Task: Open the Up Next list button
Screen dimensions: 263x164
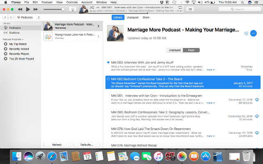Action: 190,9
